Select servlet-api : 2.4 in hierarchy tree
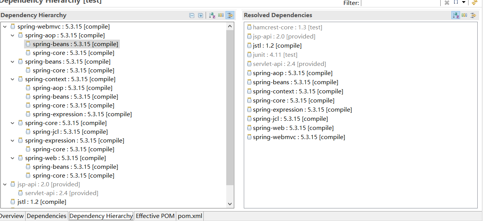 (x=62, y=193)
